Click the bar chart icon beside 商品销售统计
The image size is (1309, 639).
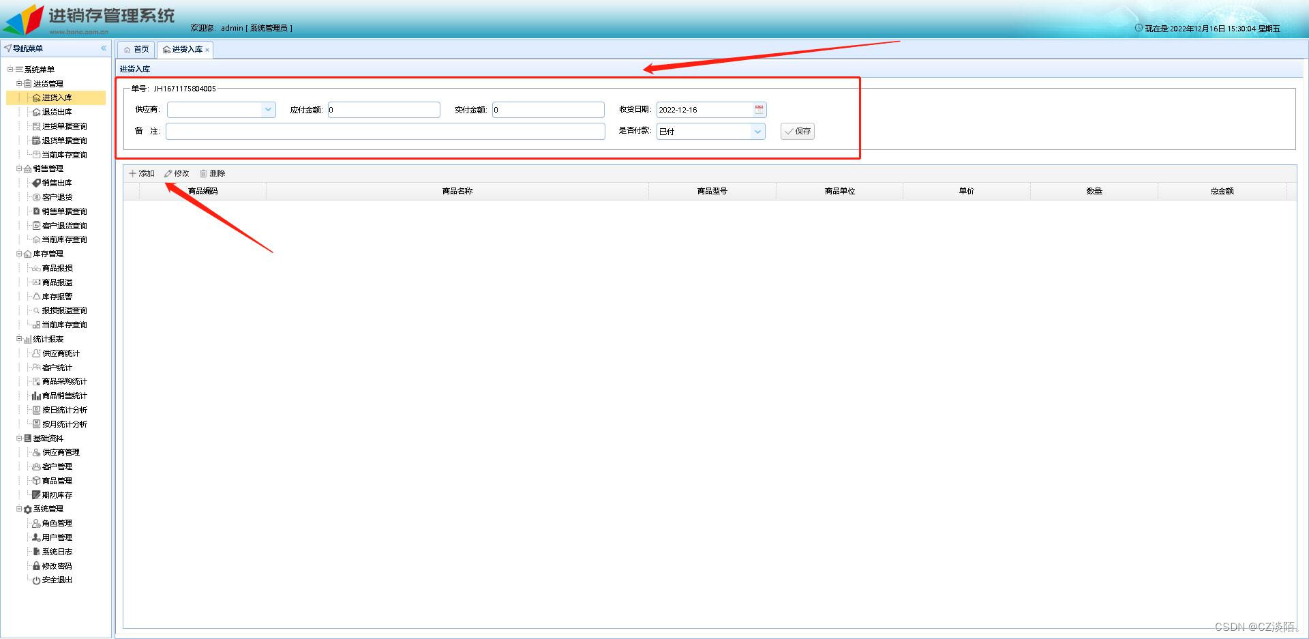37,396
